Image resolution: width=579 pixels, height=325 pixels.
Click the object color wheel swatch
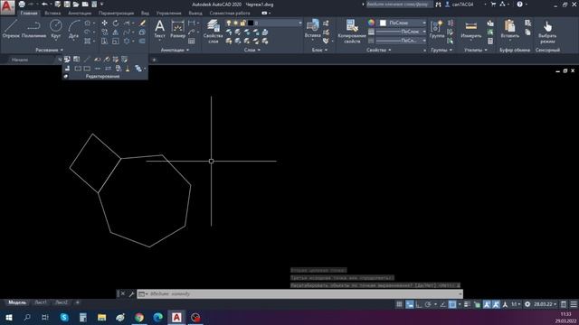371,23
